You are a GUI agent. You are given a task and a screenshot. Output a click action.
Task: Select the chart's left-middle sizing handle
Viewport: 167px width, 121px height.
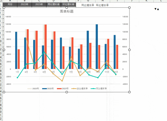pyautogui.click(x=4, y=50)
